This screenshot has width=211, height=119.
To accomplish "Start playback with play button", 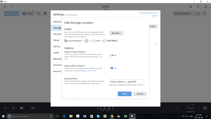I will click(x=13, y=108).
